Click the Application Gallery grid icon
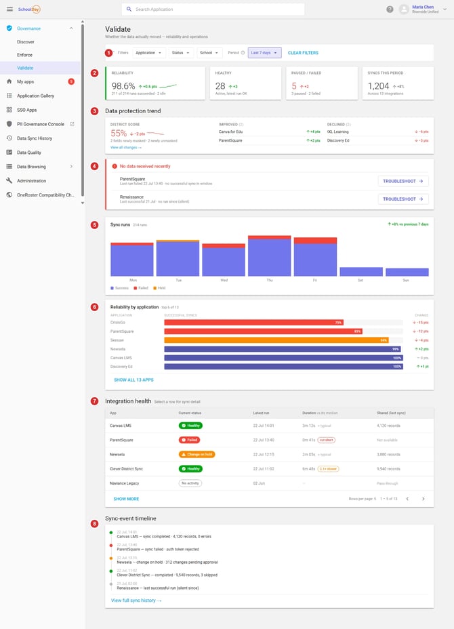This screenshot has width=454, height=629. 9,96
